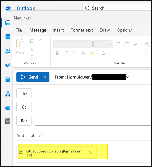Toggle Bold formatting

tap(57, 53)
